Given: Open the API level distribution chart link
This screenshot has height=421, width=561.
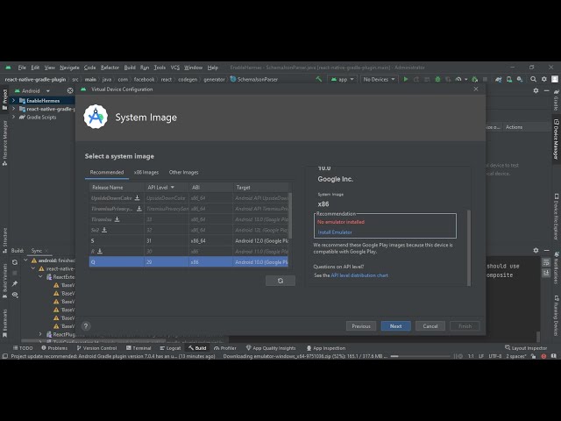Looking at the screenshot, I should pos(359,275).
